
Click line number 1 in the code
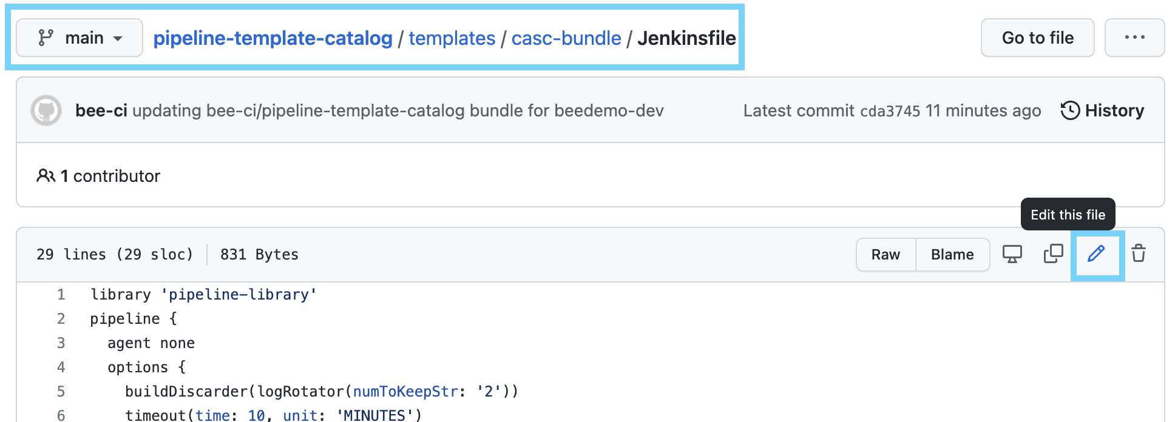point(61,295)
